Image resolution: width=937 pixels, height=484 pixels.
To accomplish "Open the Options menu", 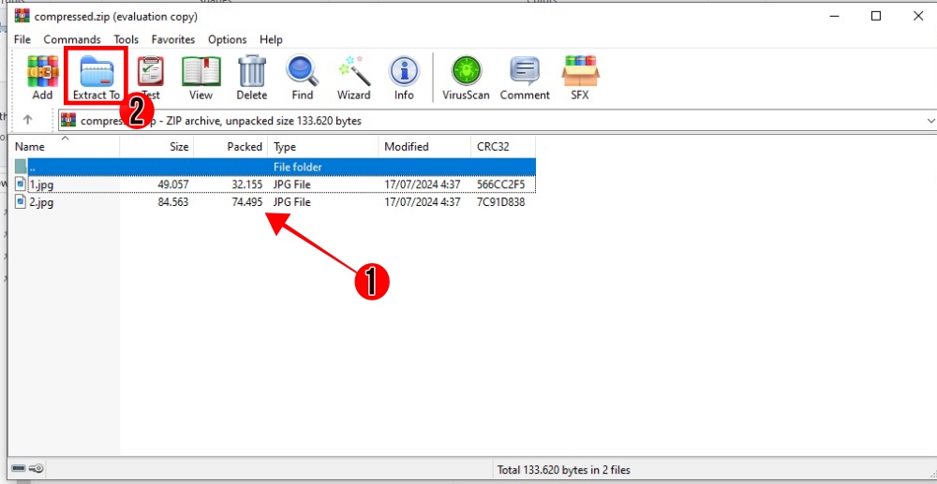I will tap(227, 39).
